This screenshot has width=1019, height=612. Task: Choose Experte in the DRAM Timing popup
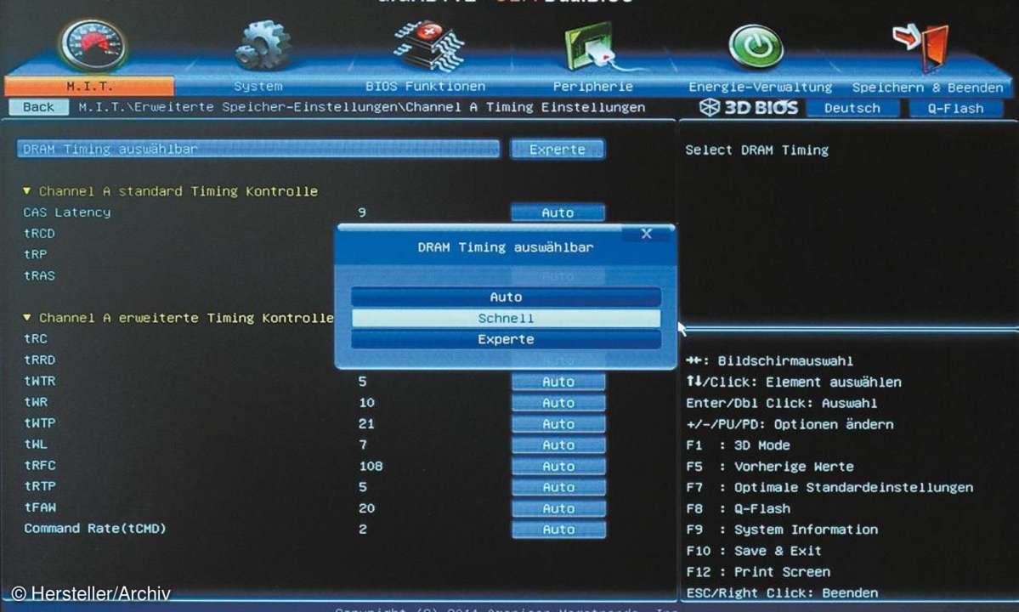click(x=506, y=339)
